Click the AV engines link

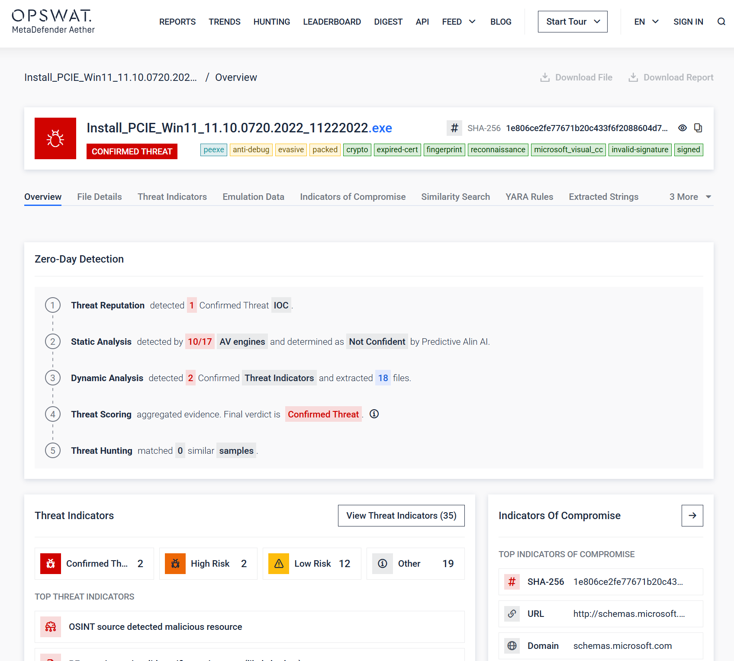242,342
